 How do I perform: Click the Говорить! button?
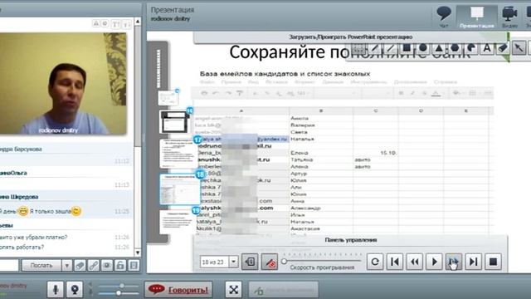coord(178,290)
